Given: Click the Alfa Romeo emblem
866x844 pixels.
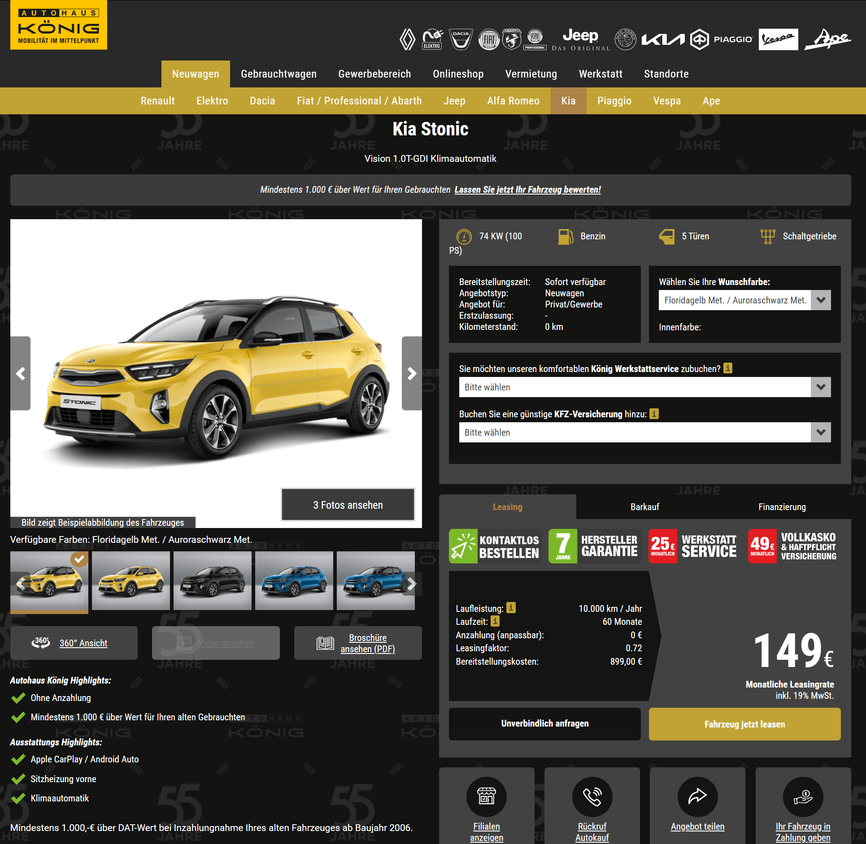Looking at the screenshot, I should [x=625, y=39].
